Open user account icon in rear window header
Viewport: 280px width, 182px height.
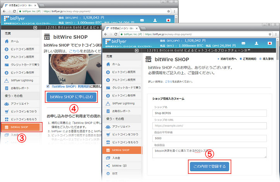[155, 20]
